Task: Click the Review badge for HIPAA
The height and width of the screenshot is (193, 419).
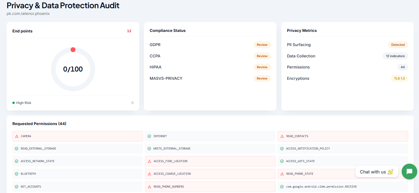Action: point(262,67)
